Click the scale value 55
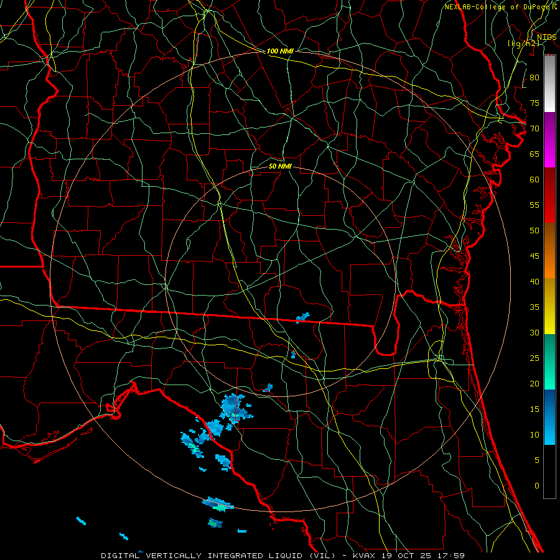This screenshot has height=560, width=560. pos(534,205)
